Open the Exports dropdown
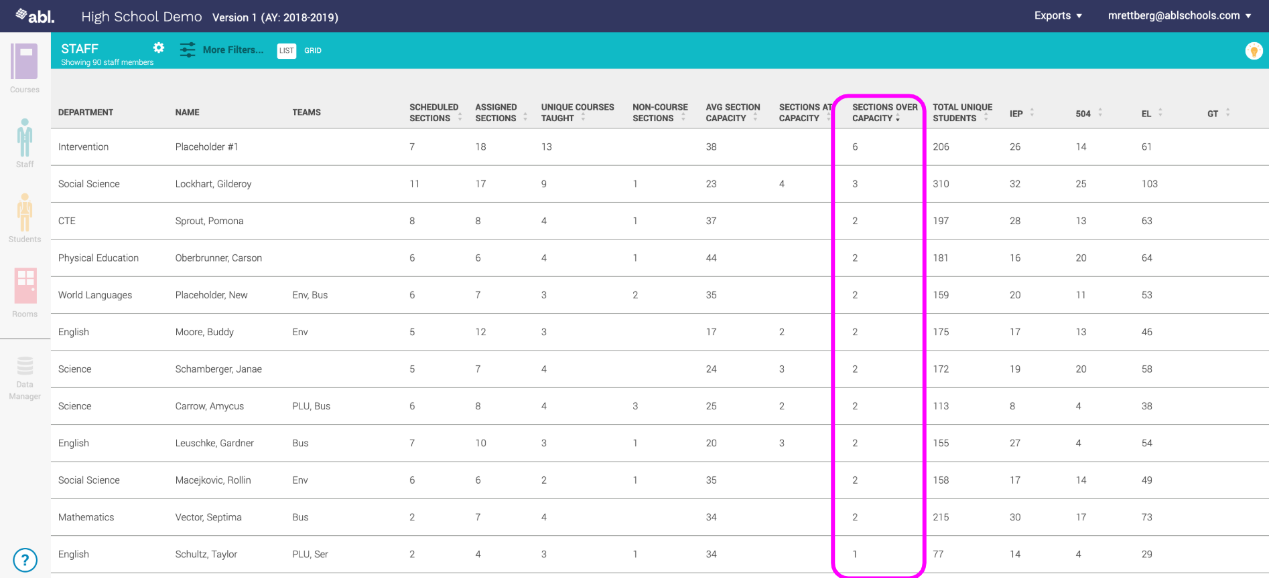 (1057, 15)
